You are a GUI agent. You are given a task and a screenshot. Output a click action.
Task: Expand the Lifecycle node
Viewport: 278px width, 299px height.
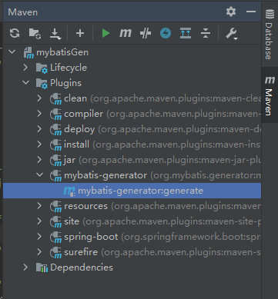[x=25, y=68]
